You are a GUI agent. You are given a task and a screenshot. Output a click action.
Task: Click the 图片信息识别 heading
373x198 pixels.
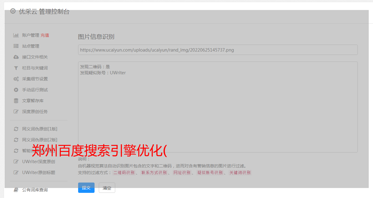(x=96, y=37)
